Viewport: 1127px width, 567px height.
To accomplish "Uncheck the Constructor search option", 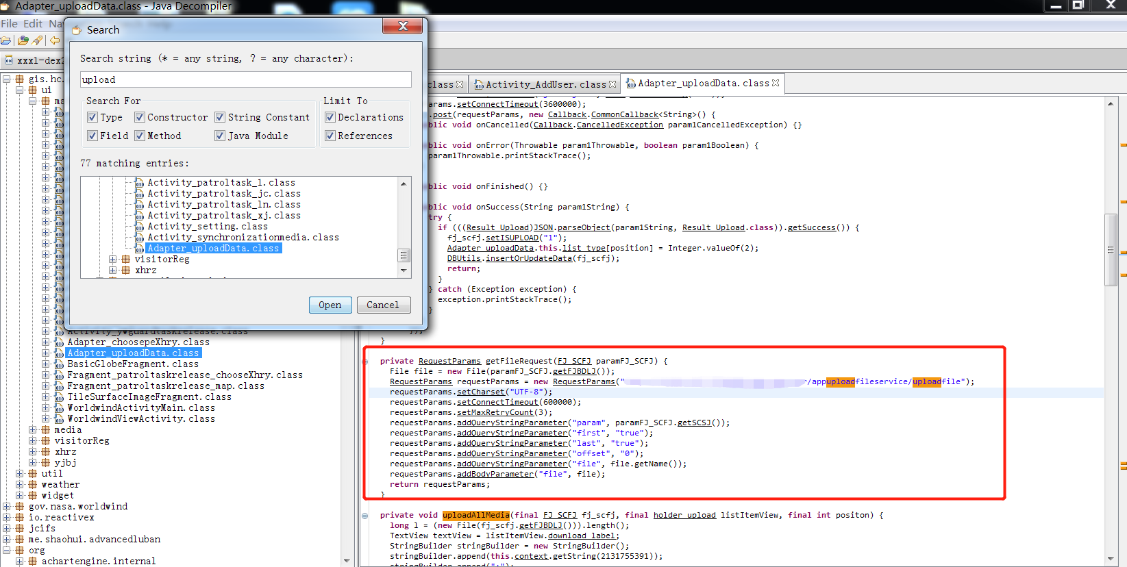I will tap(140, 117).
